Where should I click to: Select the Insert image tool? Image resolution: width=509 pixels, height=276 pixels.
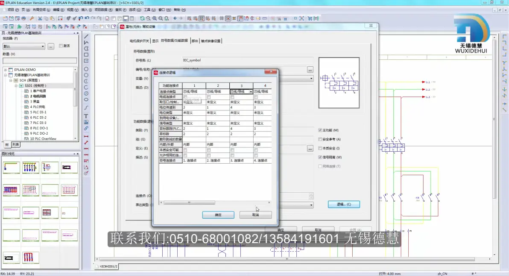tap(86, 122)
